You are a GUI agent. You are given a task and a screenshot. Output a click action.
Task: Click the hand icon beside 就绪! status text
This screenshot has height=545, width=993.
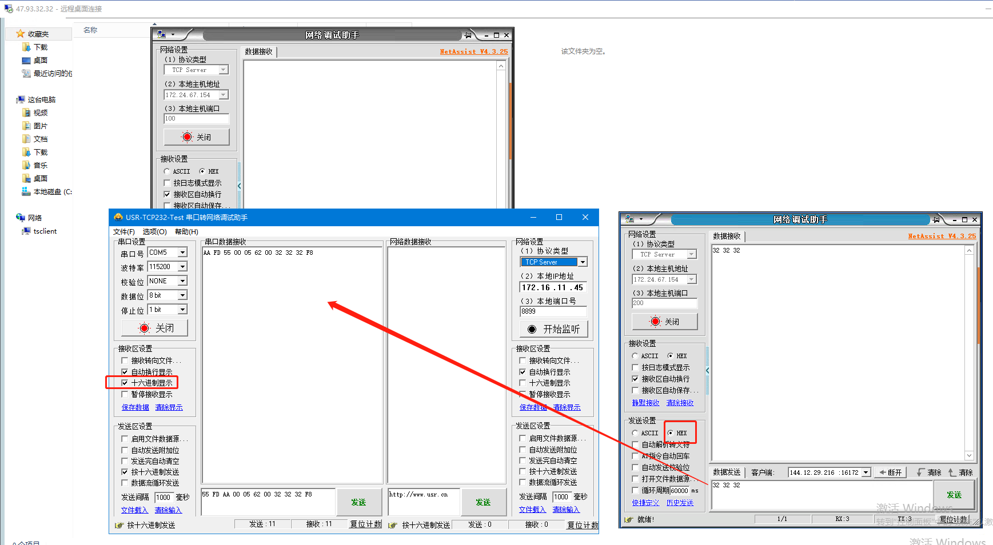629,519
